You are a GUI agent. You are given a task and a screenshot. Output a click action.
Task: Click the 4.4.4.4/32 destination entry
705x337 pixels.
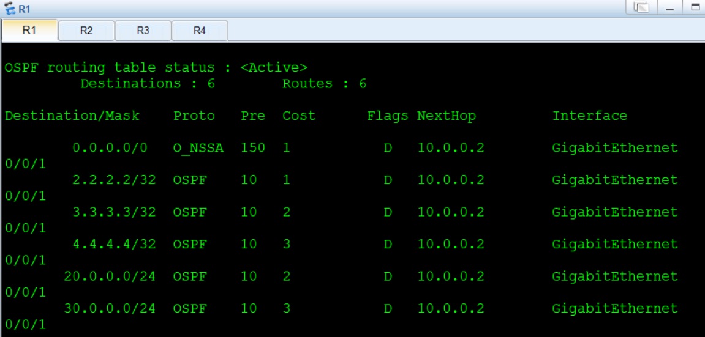(x=114, y=244)
